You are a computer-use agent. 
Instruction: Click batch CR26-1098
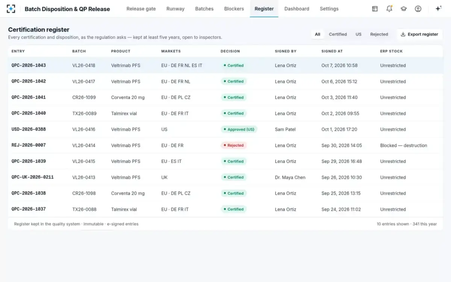pos(84,193)
